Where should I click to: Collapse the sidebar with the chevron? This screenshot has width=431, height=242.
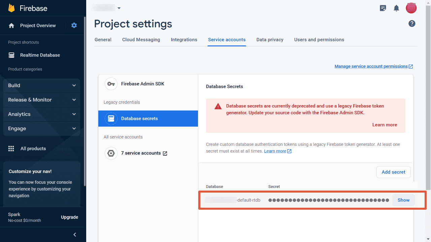(74, 235)
